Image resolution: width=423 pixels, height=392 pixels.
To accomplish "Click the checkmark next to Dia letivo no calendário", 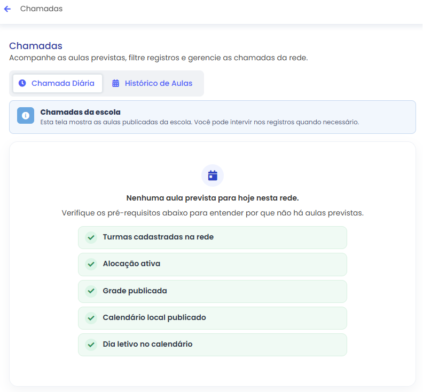I will click(x=91, y=345).
